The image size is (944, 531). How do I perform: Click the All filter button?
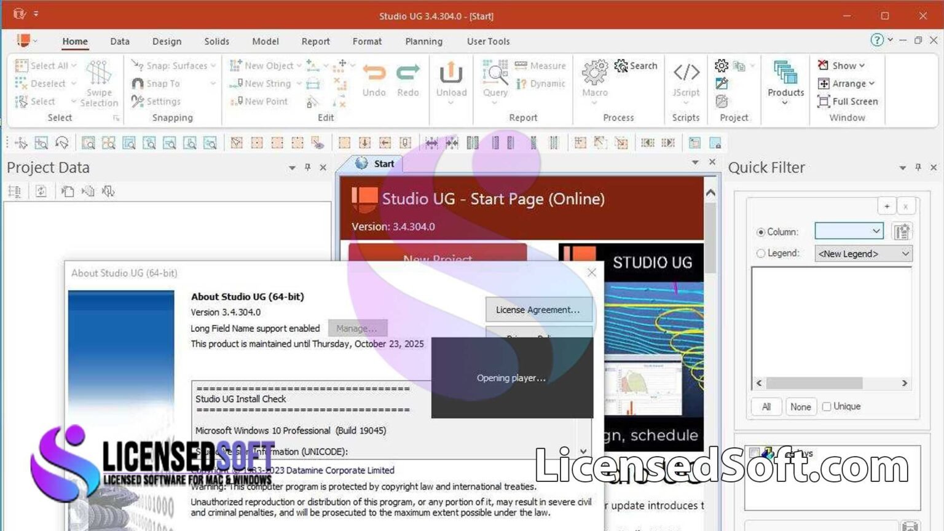[x=766, y=407]
